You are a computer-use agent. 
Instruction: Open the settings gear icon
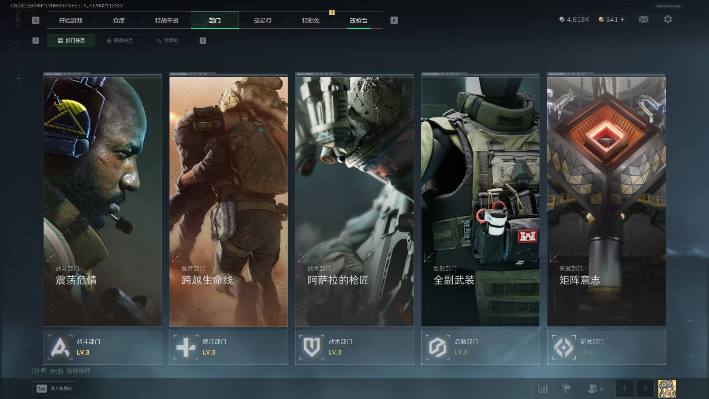click(668, 20)
